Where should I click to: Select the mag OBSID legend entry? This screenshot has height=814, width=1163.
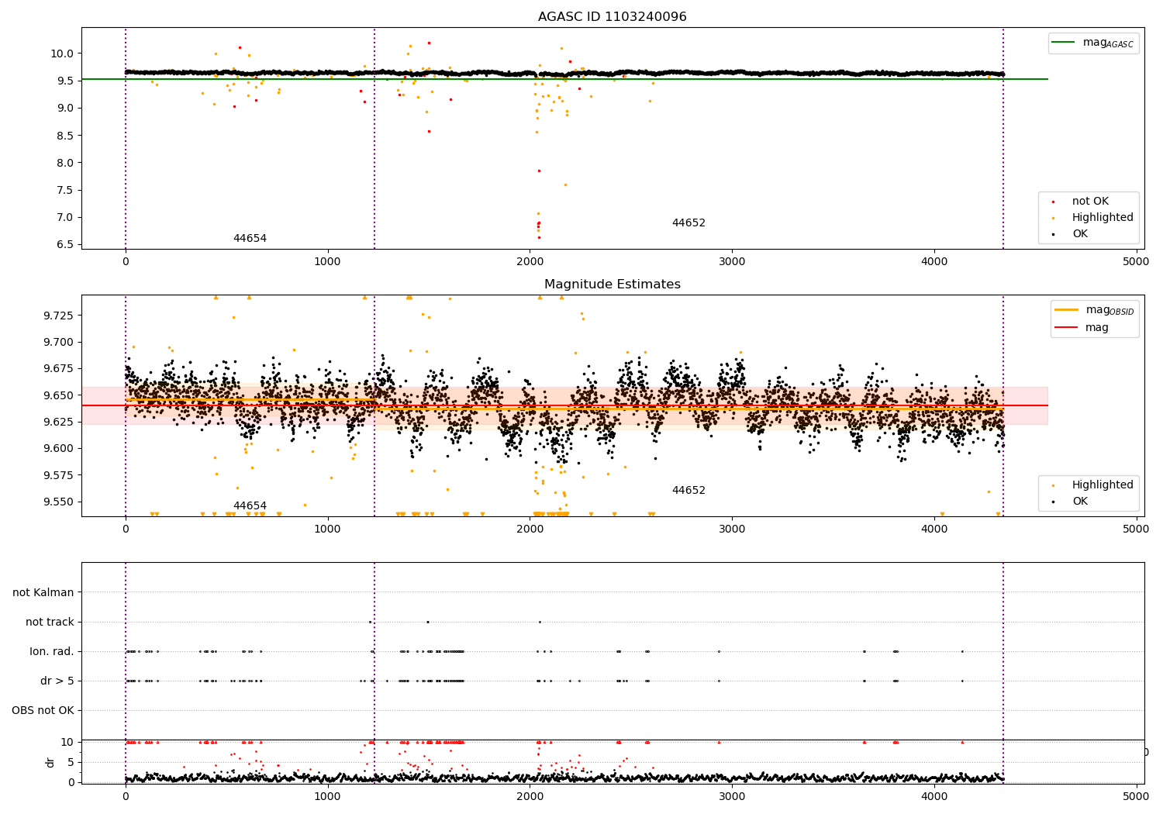[x=1094, y=310]
